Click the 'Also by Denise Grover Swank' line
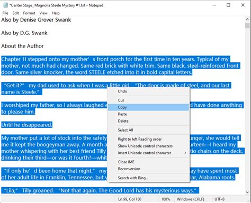 (36, 20)
